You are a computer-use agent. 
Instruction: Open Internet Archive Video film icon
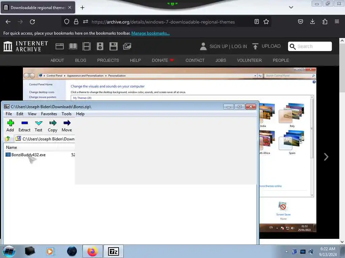coord(87,46)
